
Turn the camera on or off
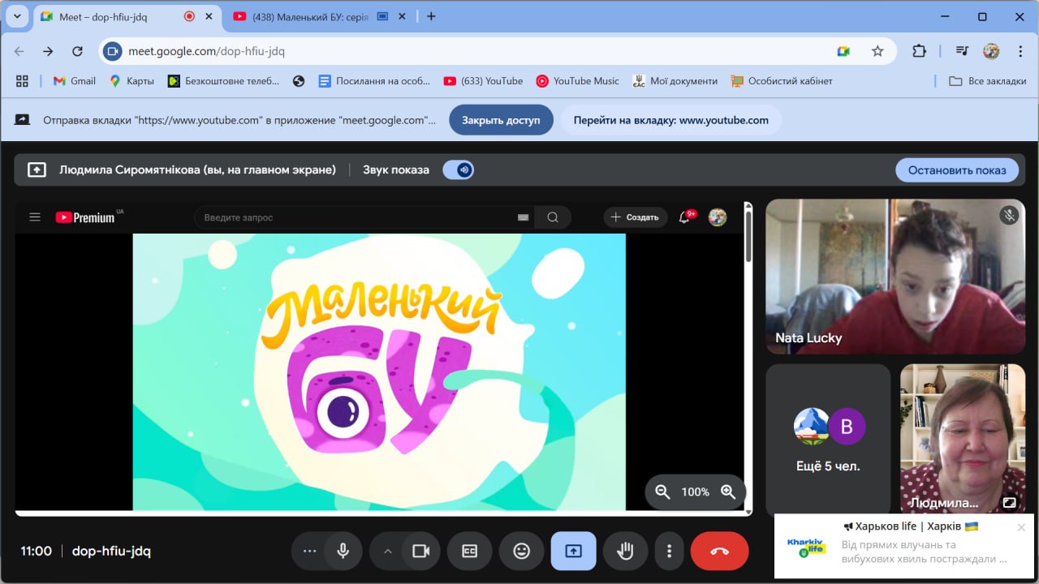[x=420, y=552]
